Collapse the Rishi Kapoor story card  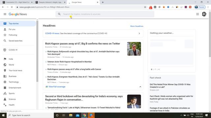[140, 87]
